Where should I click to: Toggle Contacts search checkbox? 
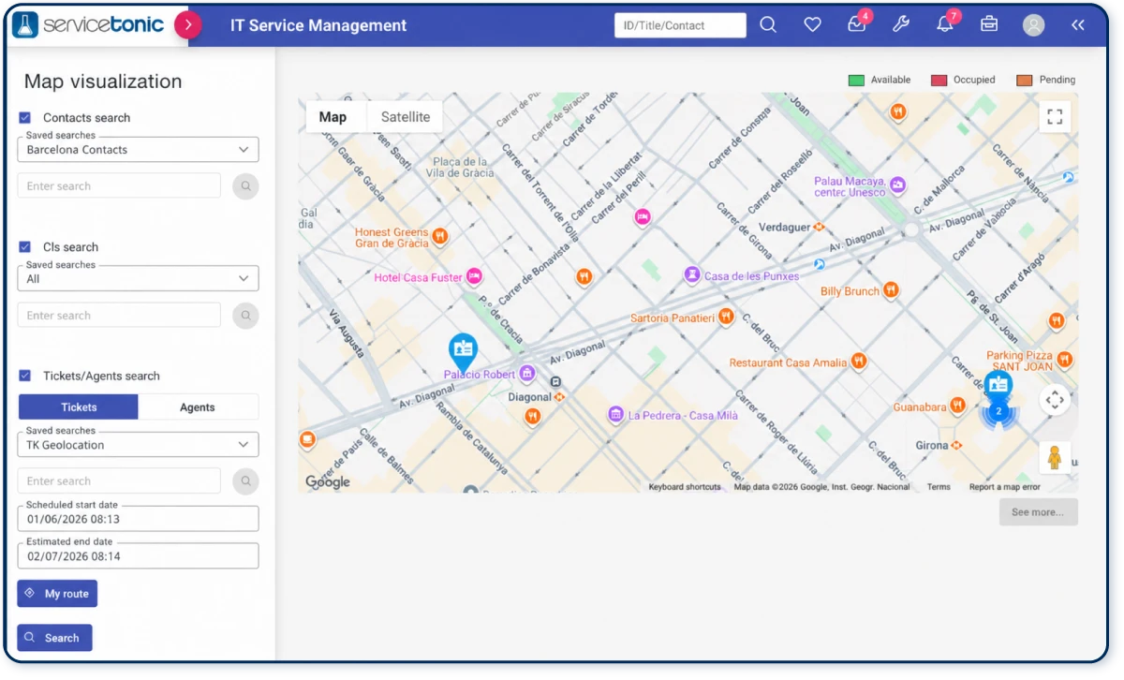pos(25,117)
